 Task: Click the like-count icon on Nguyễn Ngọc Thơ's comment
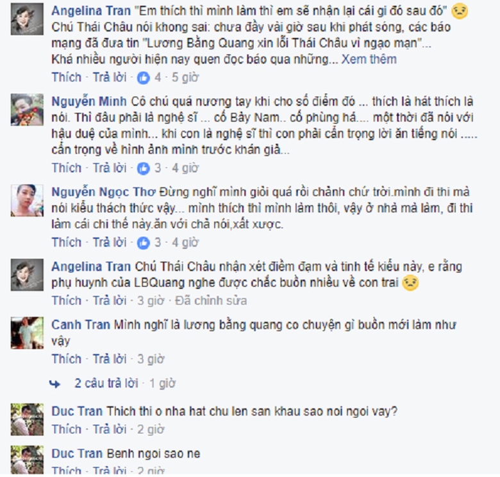tap(144, 243)
